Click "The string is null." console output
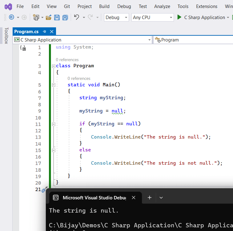This screenshot has width=233, height=231. pyautogui.click(x=84, y=210)
